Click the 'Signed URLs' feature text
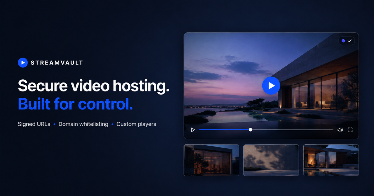Screen dimensions: 374x196 (34, 124)
